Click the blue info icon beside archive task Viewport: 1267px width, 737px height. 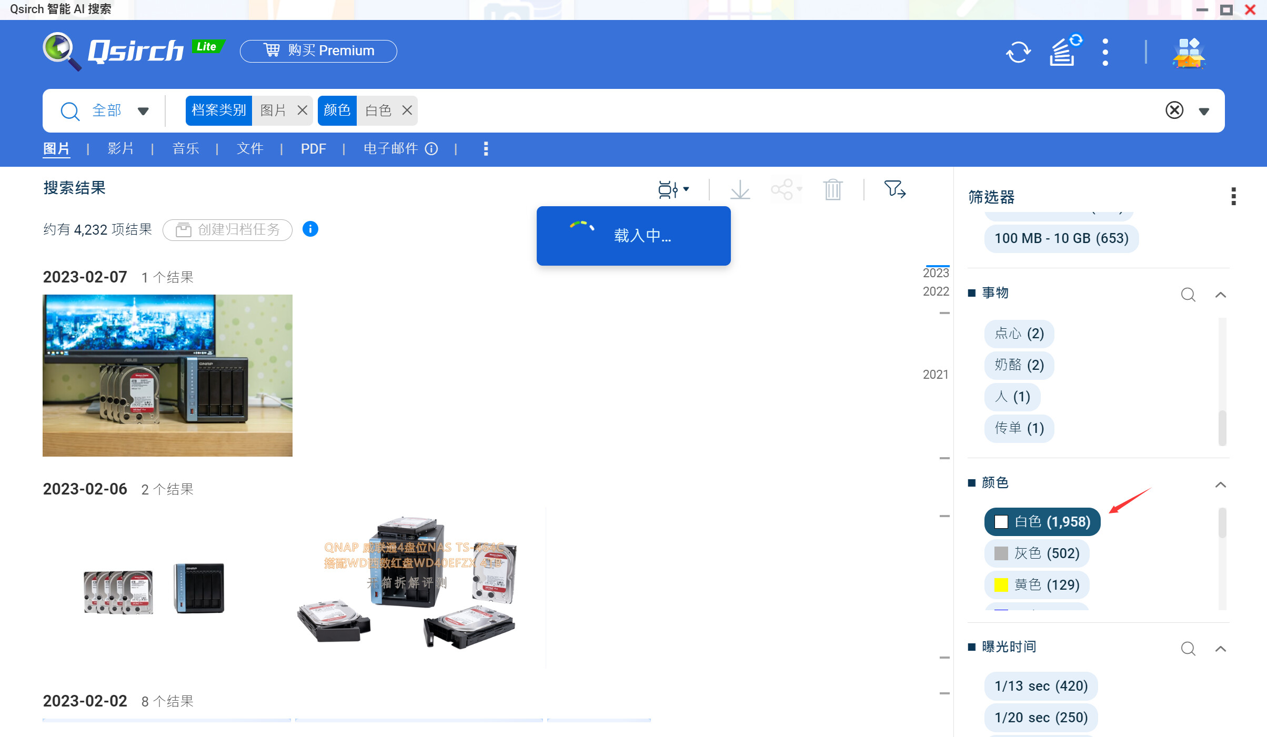tap(310, 229)
